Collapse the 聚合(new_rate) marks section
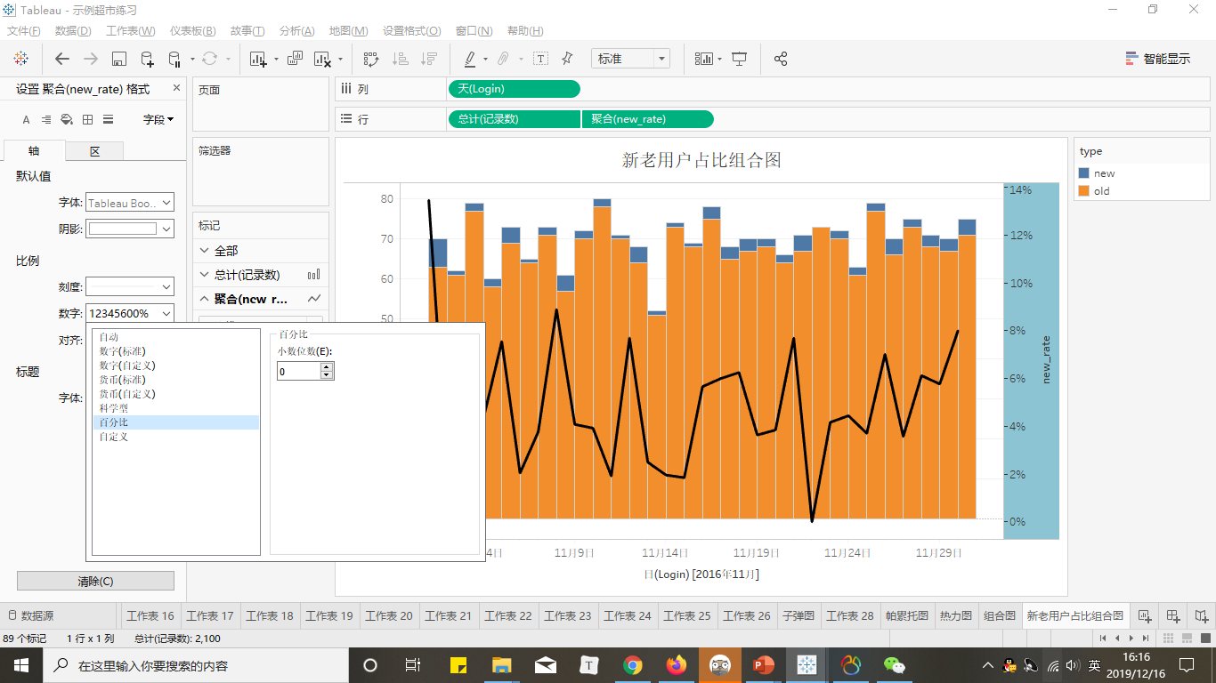1216x683 pixels. [205, 299]
